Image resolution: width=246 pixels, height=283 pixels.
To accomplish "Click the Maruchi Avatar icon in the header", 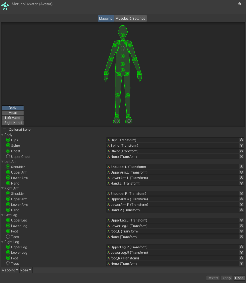I will point(5,6).
